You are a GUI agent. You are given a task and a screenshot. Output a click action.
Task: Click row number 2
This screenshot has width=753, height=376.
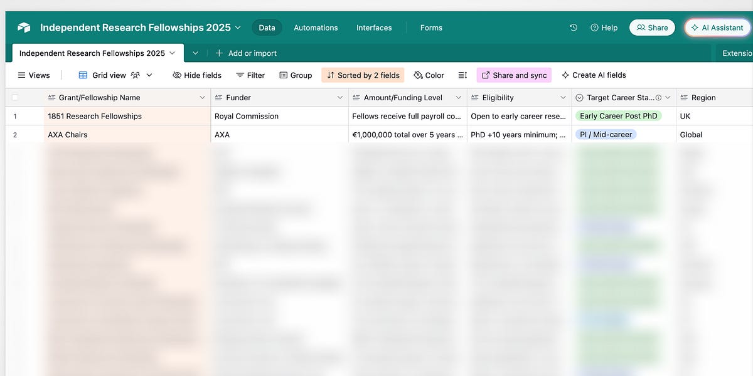pos(15,135)
